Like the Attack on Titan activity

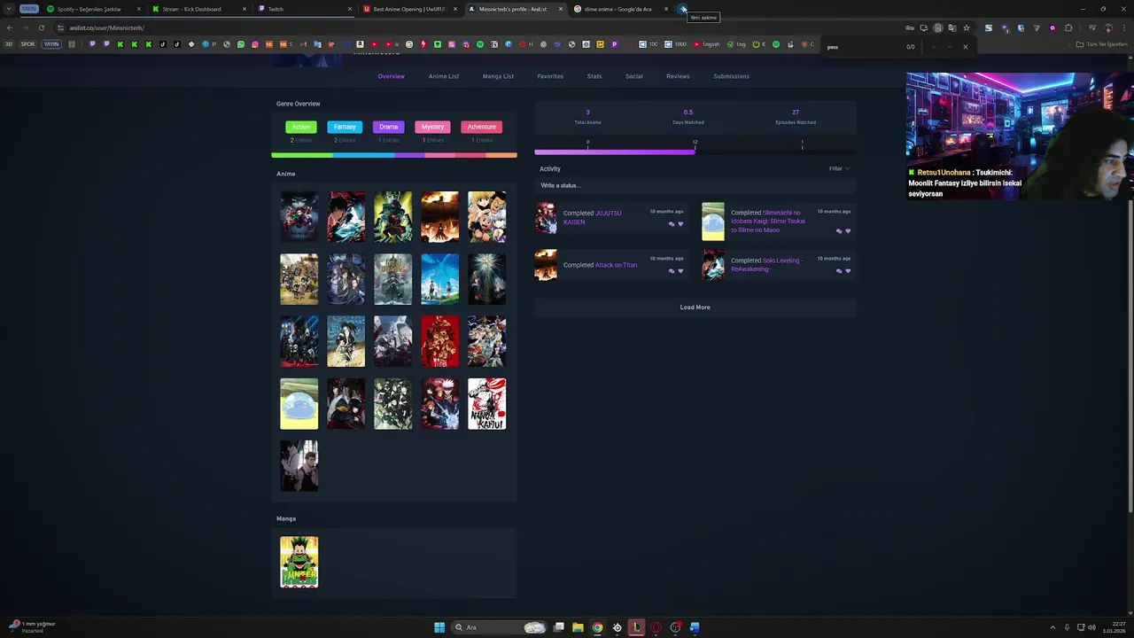[680, 271]
